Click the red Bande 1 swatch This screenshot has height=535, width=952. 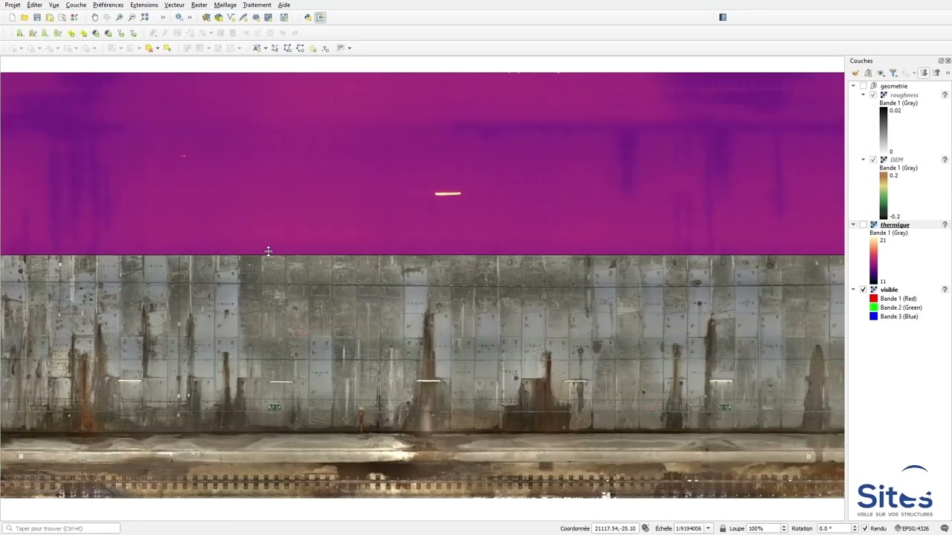(874, 299)
